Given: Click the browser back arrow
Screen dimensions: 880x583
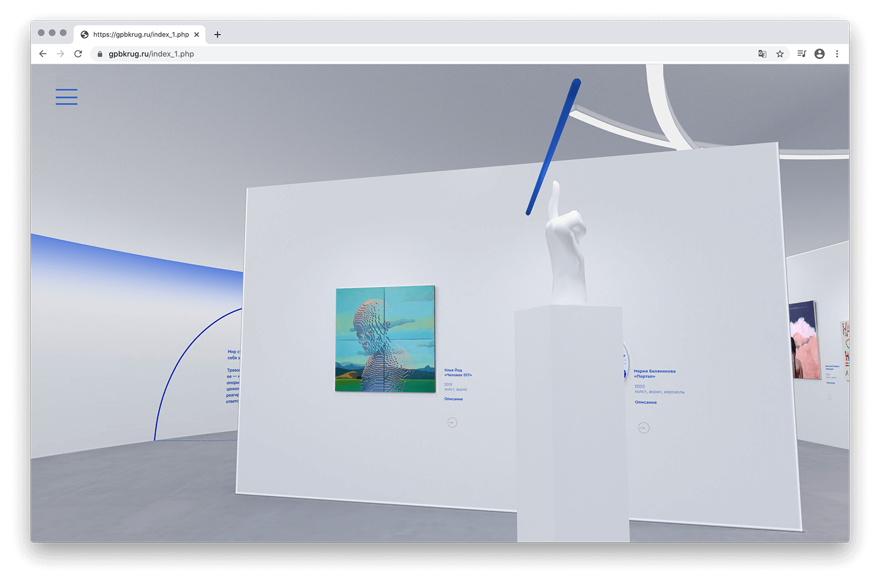Looking at the screenshot, I should coord(43,54).
